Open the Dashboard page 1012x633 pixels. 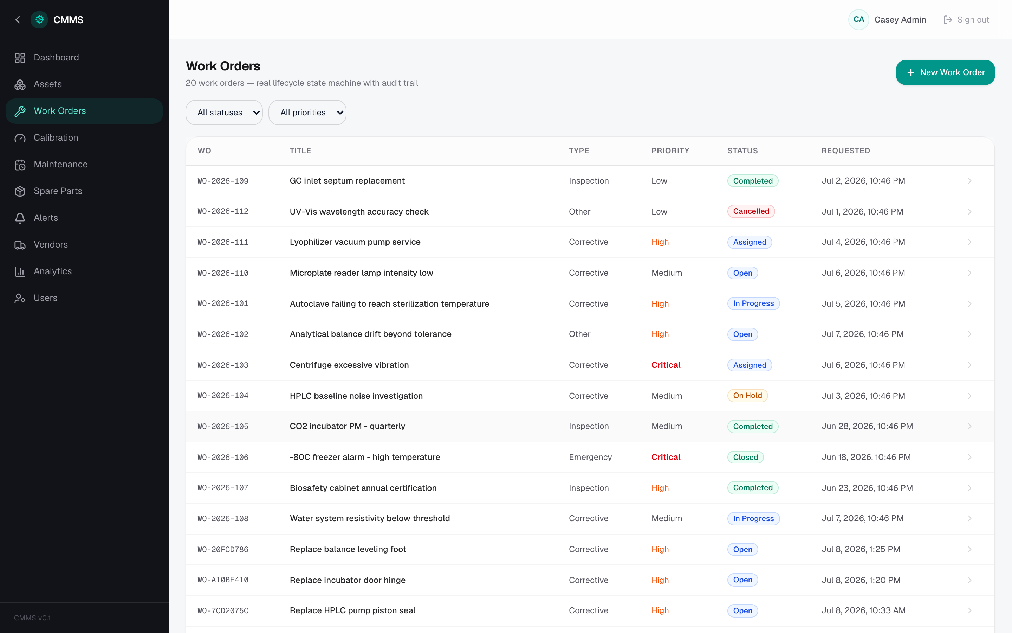84,58
